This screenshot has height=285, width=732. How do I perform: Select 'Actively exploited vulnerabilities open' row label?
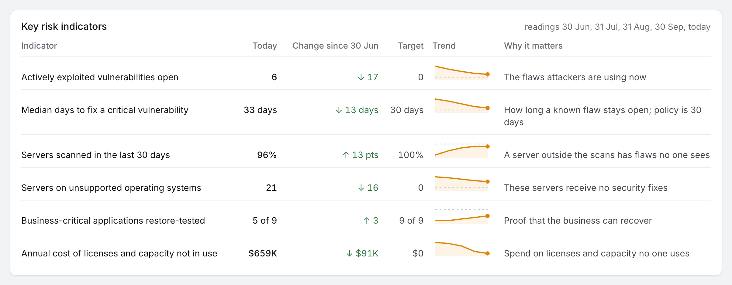(x=100, y=77)
